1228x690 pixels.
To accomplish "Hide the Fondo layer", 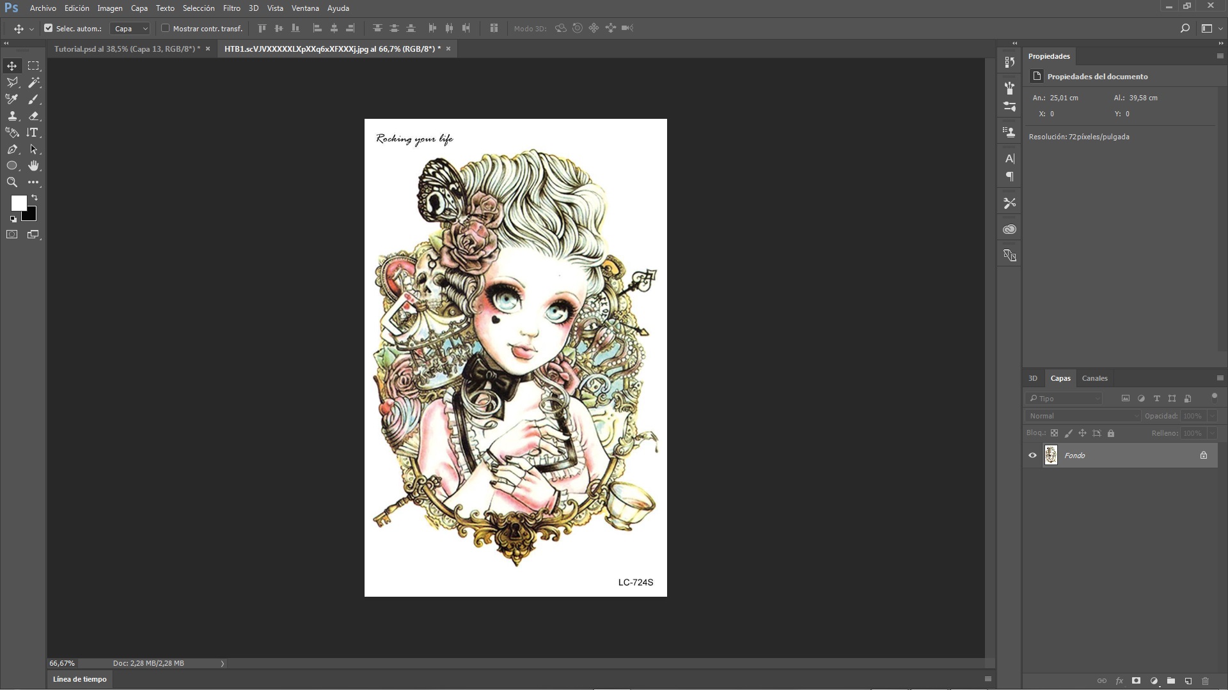I will click(x=1032, y=456).
